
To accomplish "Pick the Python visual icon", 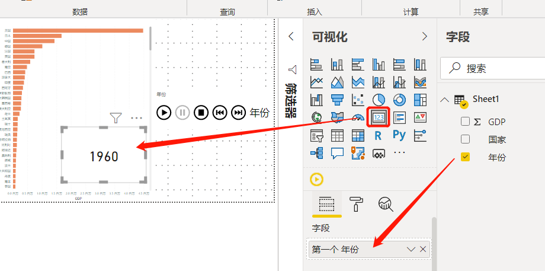I will pyautogui.click(x=399, y=135).
